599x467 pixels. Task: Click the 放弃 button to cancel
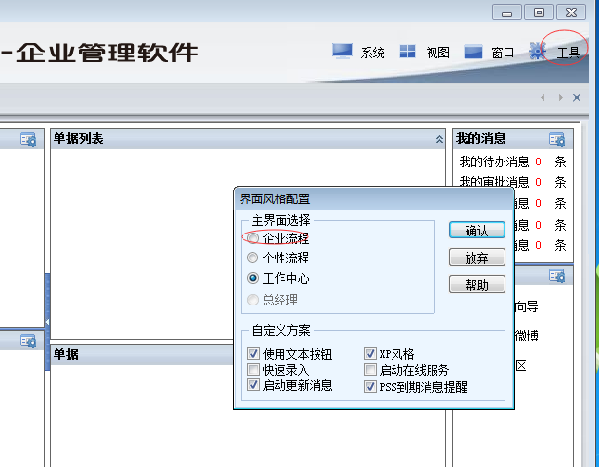click(x=476, y=258)
